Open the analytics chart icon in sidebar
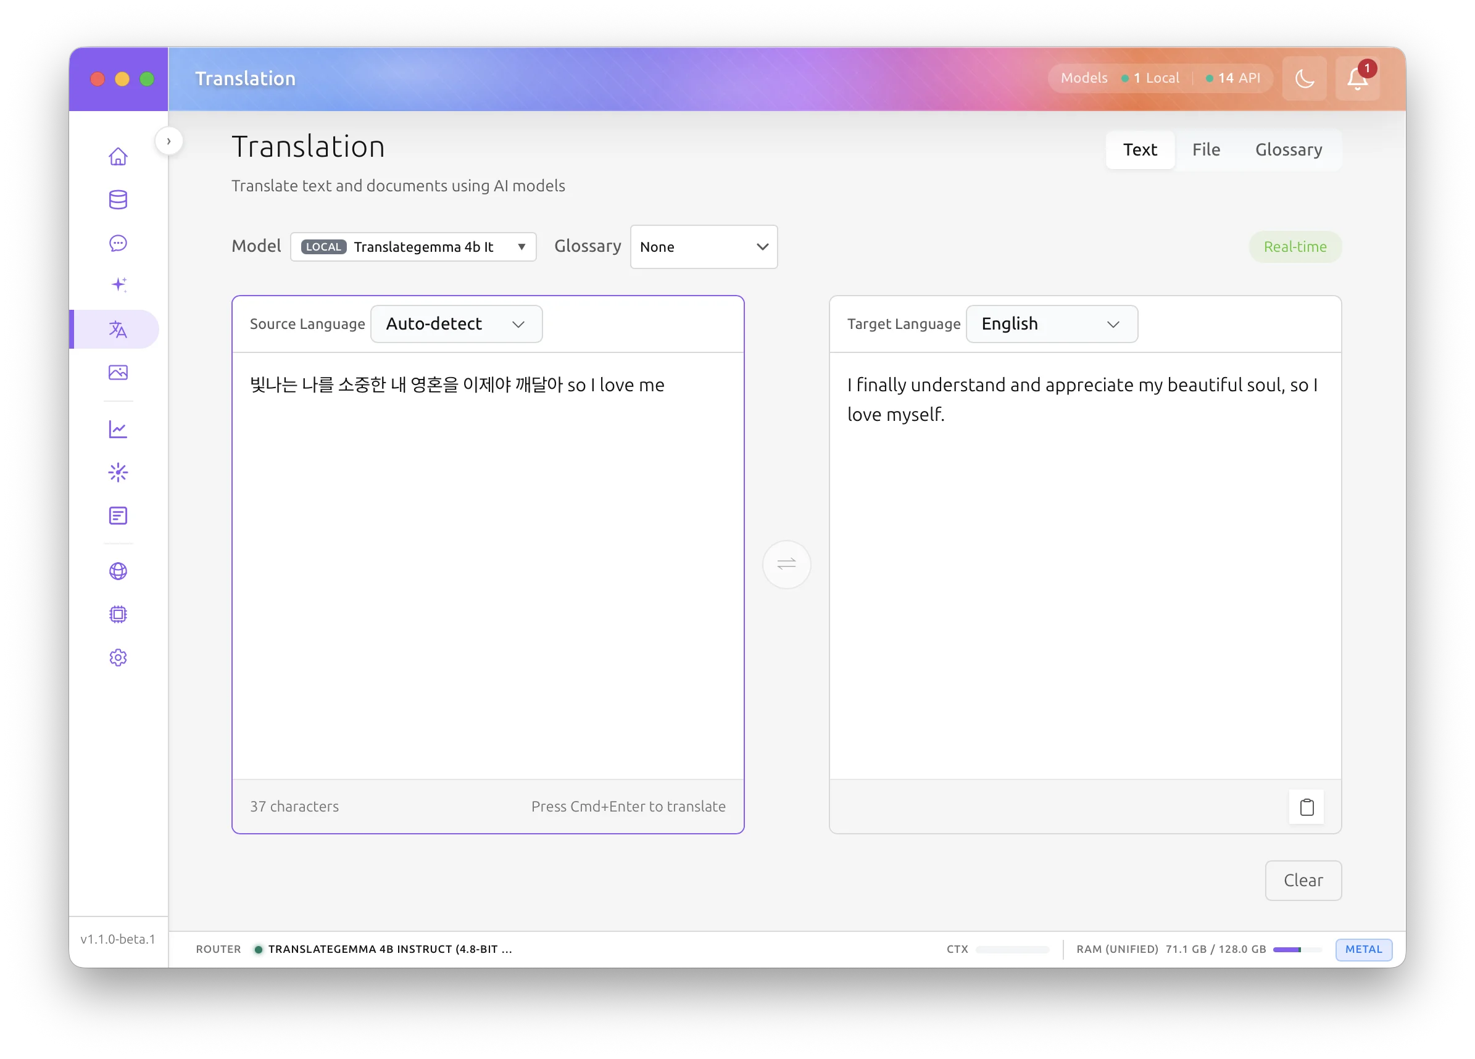Screen dimensions: 1475x1059 pos(118,430)
